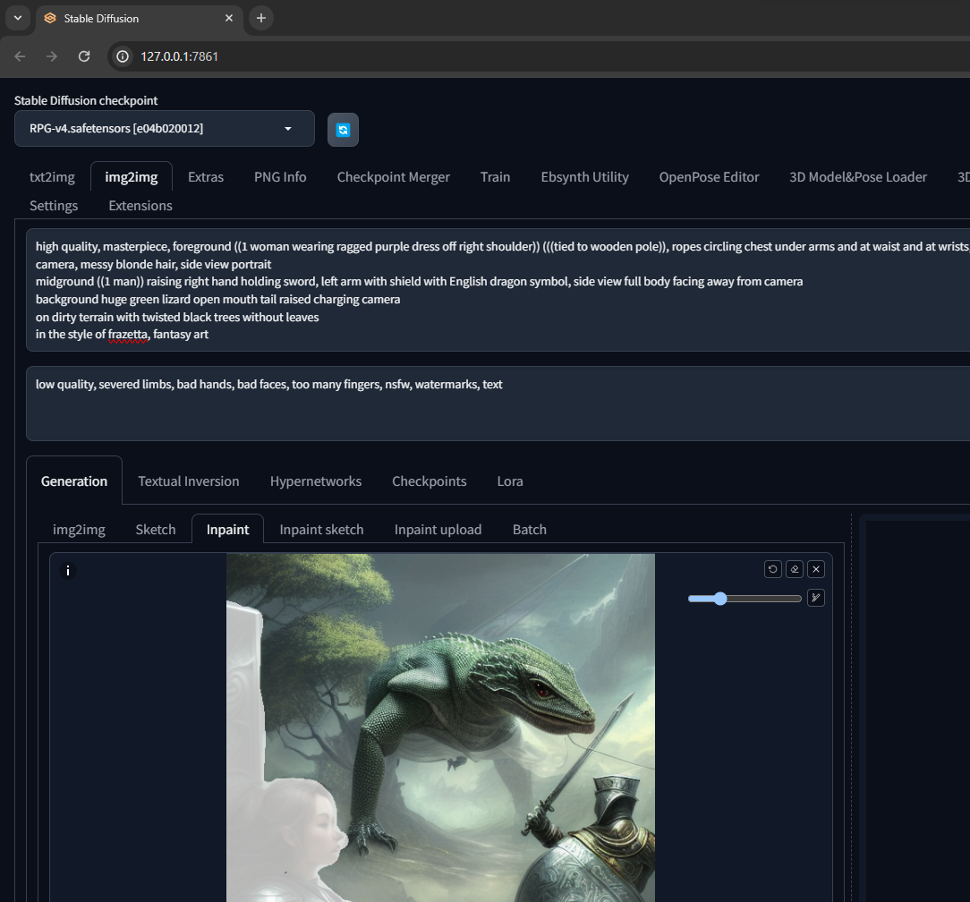Open the Stable Diffusion checkpoint dropdown
Screen dimensions: 970x902
pyautogui.click(x=165, y=129)
